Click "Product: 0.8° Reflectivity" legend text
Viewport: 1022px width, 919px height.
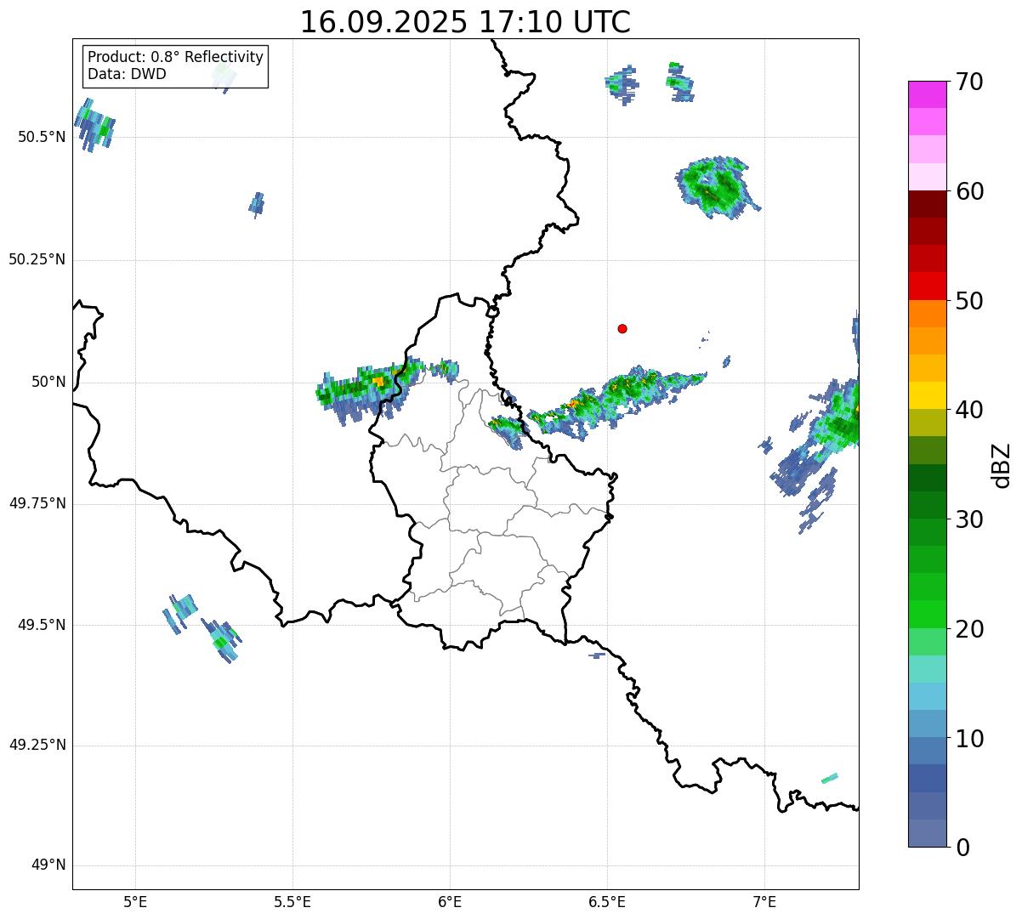[x=176, y=57]
